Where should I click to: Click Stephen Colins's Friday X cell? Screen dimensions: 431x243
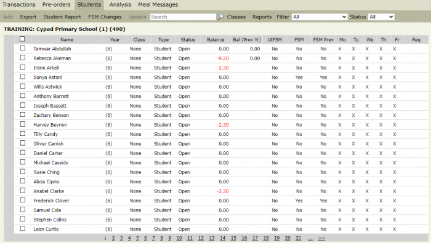pos(395,220)
